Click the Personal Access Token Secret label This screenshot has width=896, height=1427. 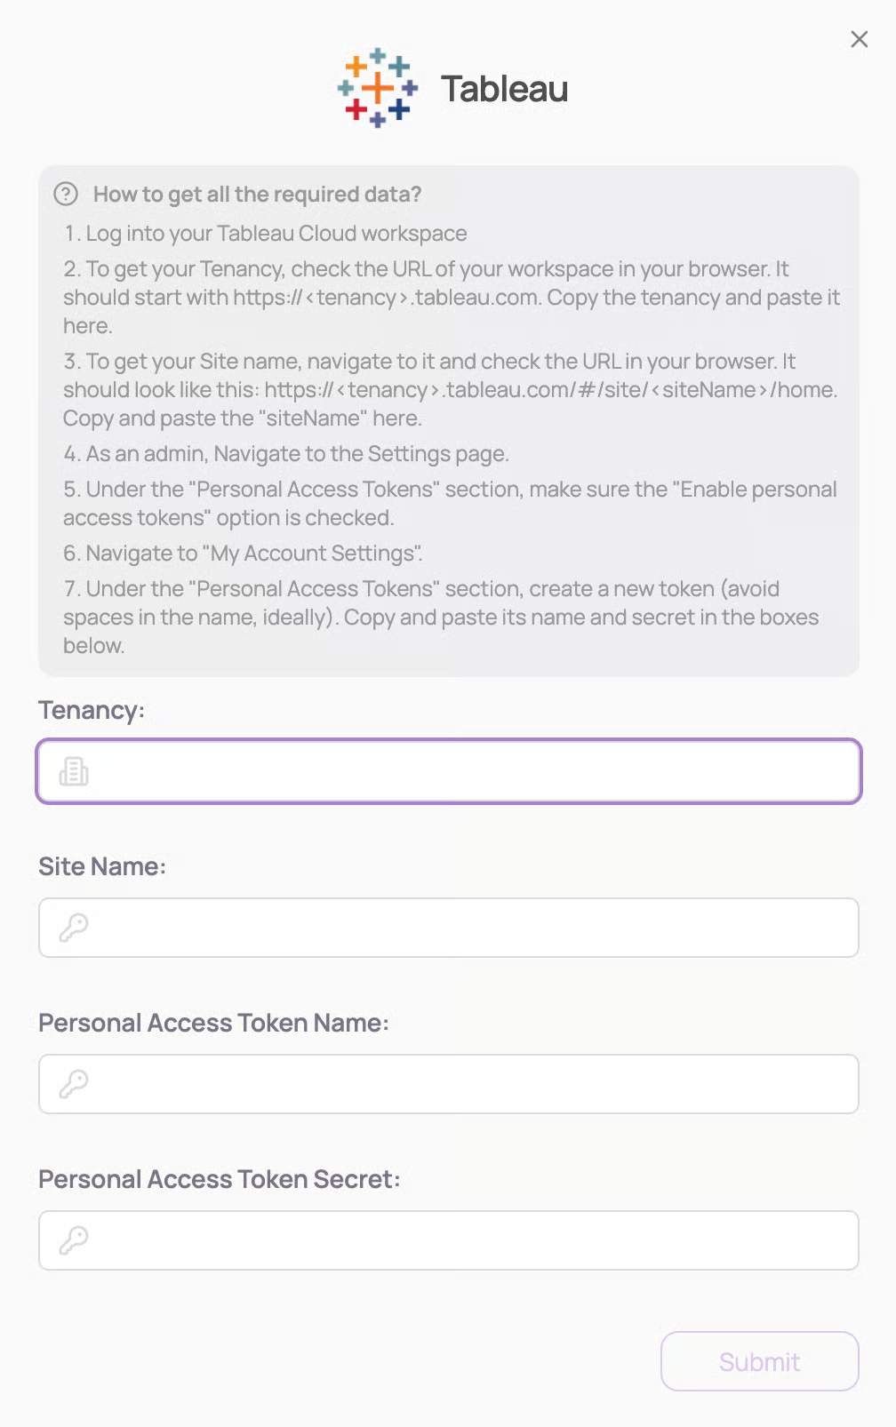point(220,1179)
